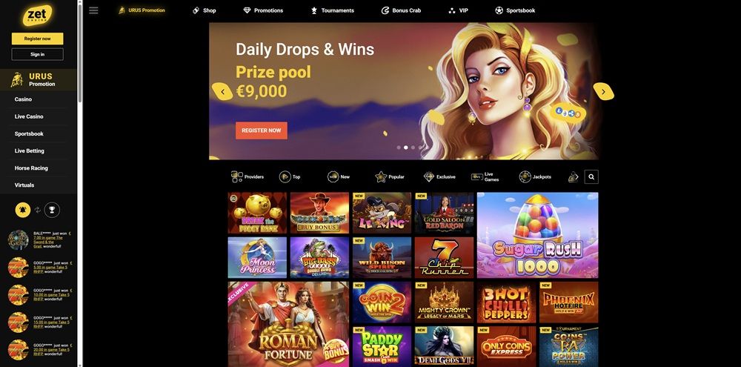Click the yellow Register now button
This screenshot has height=367, width=741.
37,39
